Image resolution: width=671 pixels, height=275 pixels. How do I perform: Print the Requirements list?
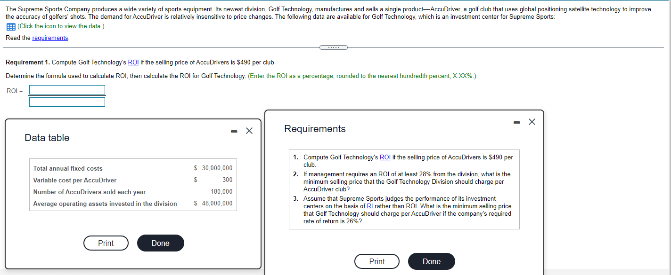pyautogui.click(x=377, y=261)
